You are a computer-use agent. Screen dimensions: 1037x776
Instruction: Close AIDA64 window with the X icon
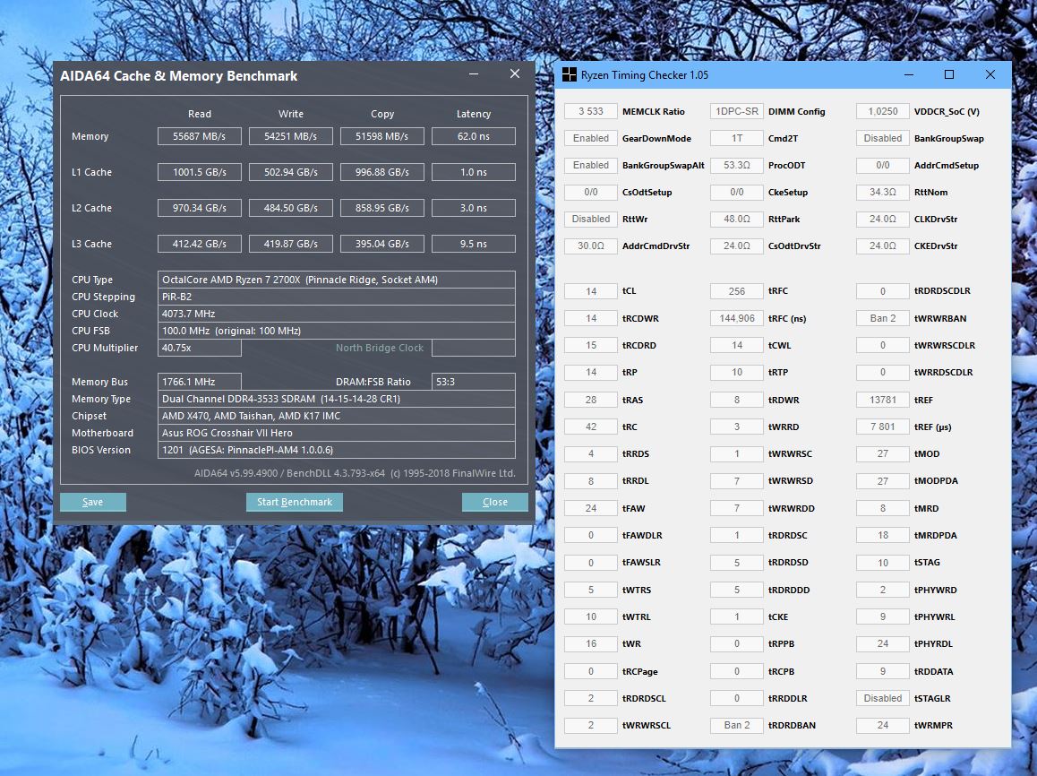click(x=515, y=74)
